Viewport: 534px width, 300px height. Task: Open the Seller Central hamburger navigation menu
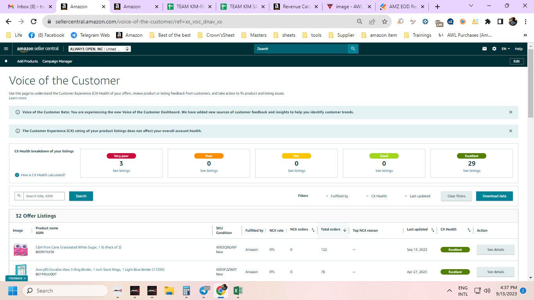tap(6, 49)
